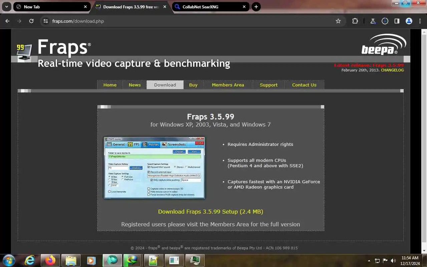Click the 'Real-time video capture & benchmarking' tagline
Screen dimensions: 427x267
134,63
